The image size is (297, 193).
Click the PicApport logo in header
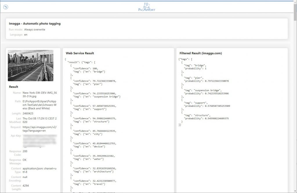(147, 7)
